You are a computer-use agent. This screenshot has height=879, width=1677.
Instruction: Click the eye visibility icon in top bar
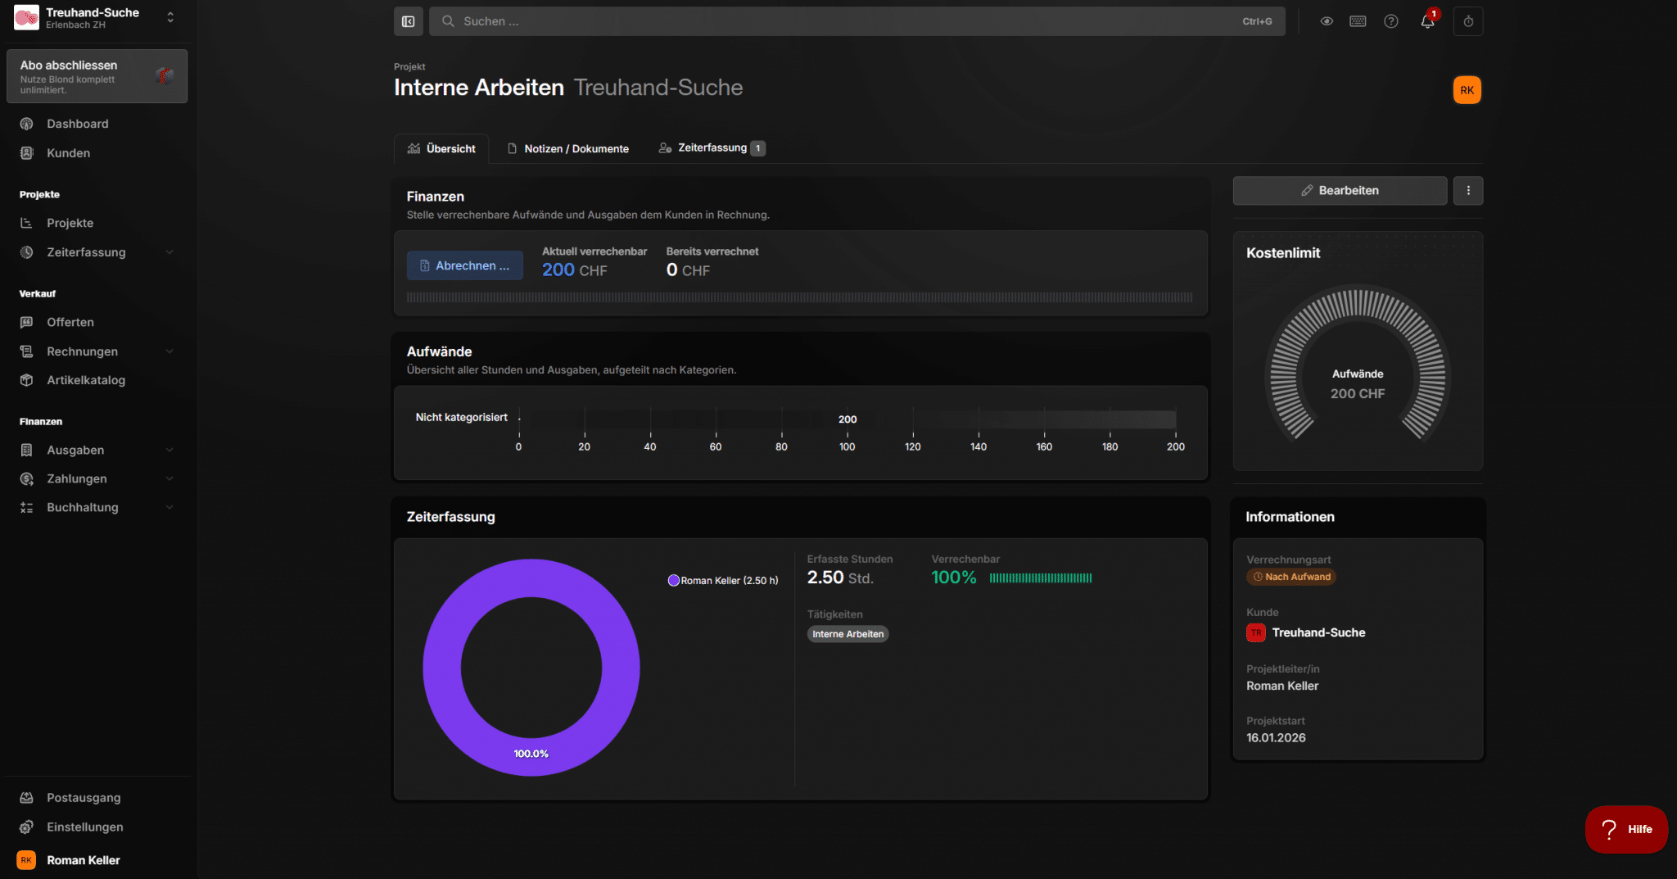pos(1327,21)
